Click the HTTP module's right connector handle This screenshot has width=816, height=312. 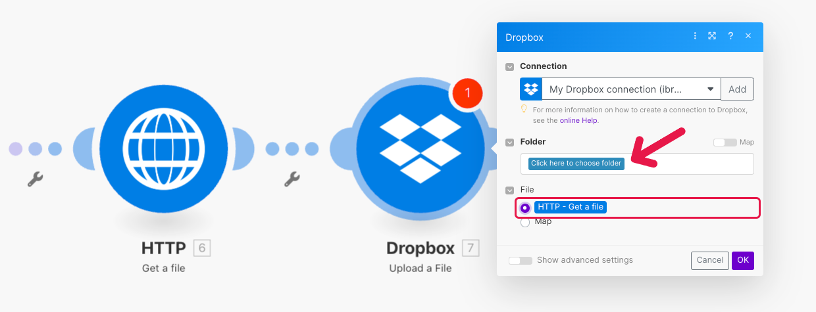[x=243, y=148]
